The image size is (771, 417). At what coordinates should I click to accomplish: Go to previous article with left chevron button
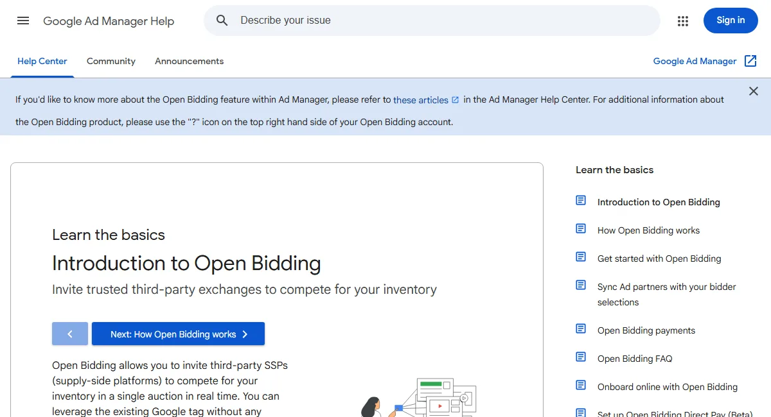[70, 334]
